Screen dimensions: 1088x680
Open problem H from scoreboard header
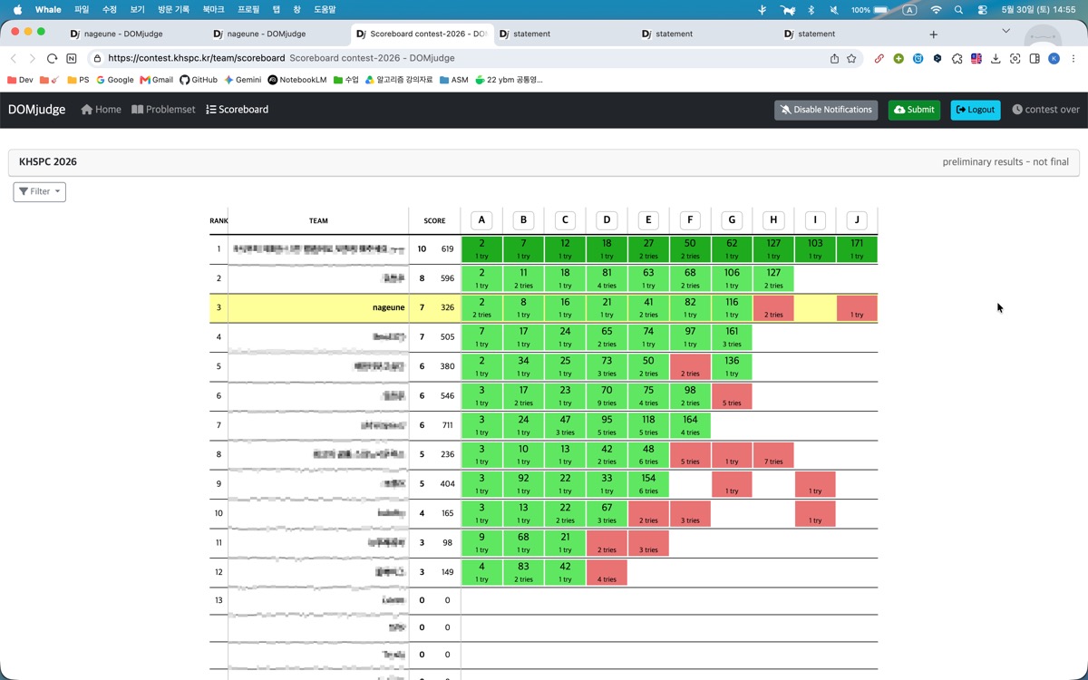point(773,220)
